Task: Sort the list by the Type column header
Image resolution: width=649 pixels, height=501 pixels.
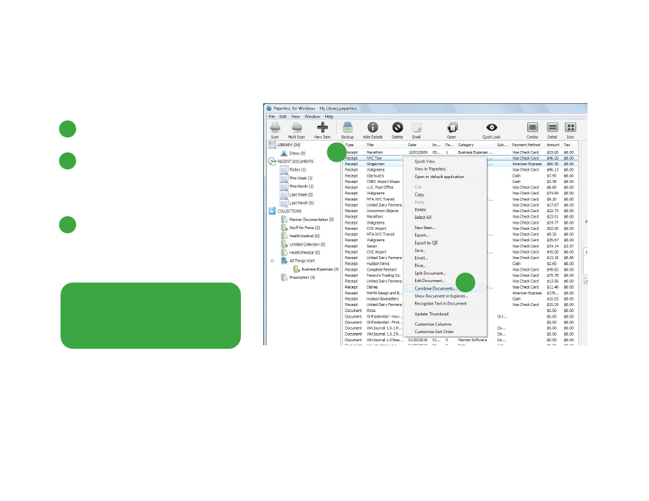Action: (354, 145)
